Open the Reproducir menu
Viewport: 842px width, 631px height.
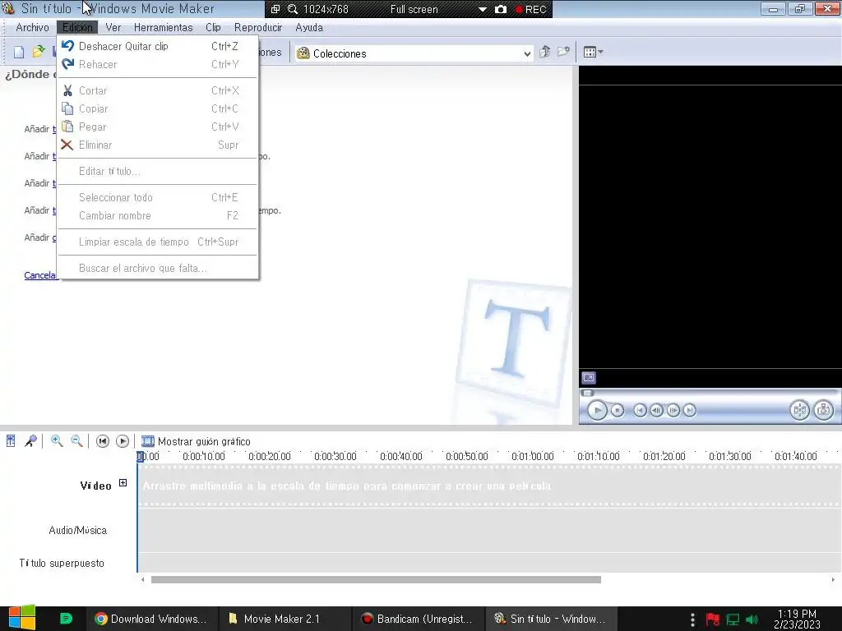click(x=258, y=27)
